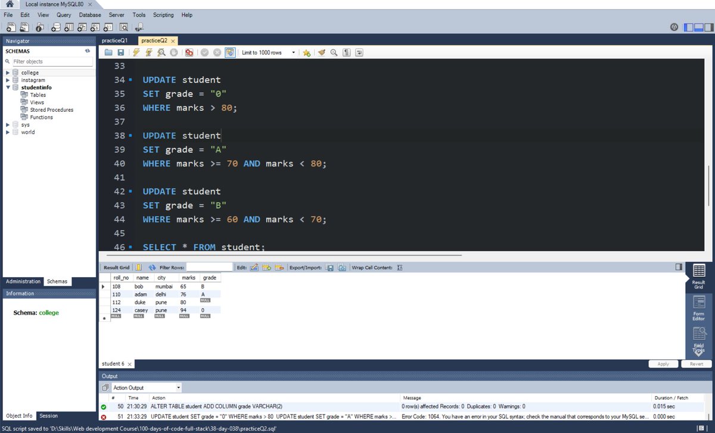Switch to the practiceQ1 tab

click(x=114, y=40)
